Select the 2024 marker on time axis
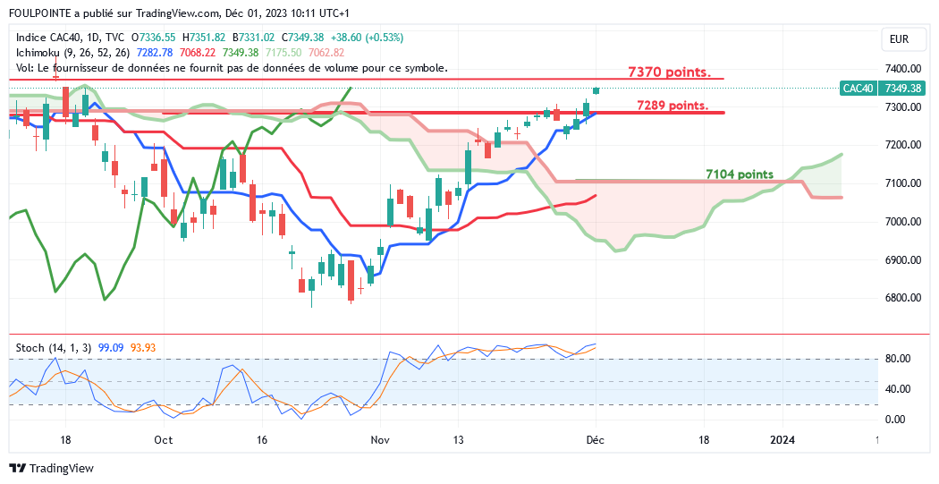The width and height of the screenshot is (939, 484). (782, 440)
